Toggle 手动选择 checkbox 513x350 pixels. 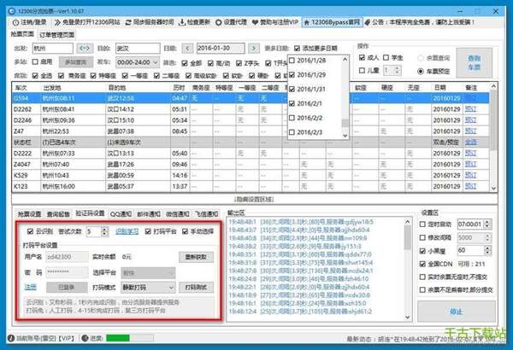pyautogui.click(x=186, y=231)
